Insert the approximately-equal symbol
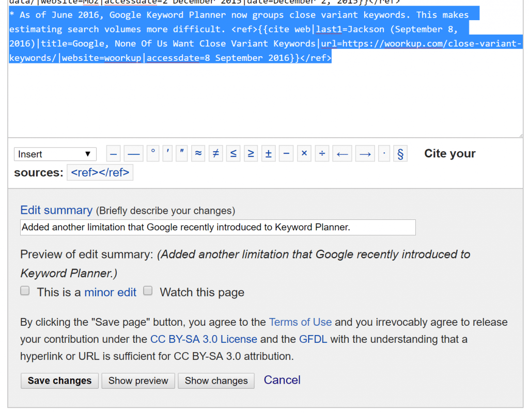This screenshot has height=413, width=529. [x=198, y=153]
